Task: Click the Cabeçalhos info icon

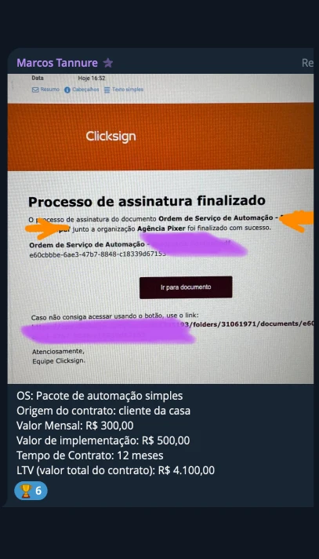Action: (67, 90)
